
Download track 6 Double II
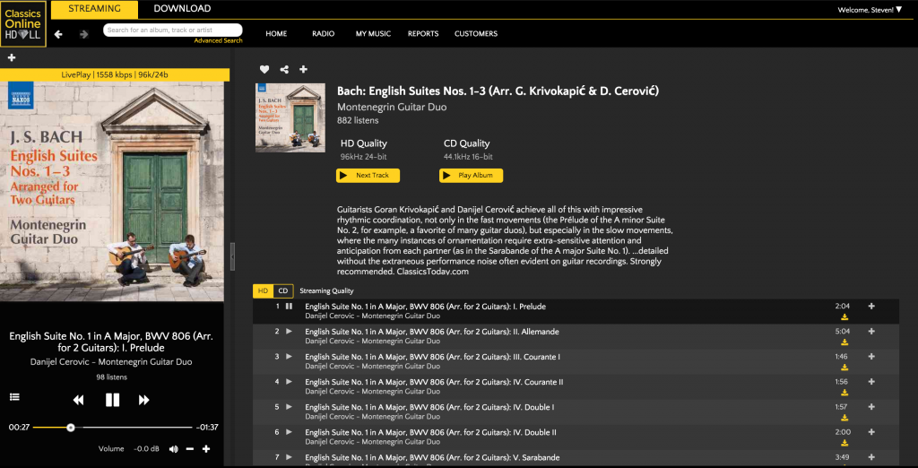point(844,443)
